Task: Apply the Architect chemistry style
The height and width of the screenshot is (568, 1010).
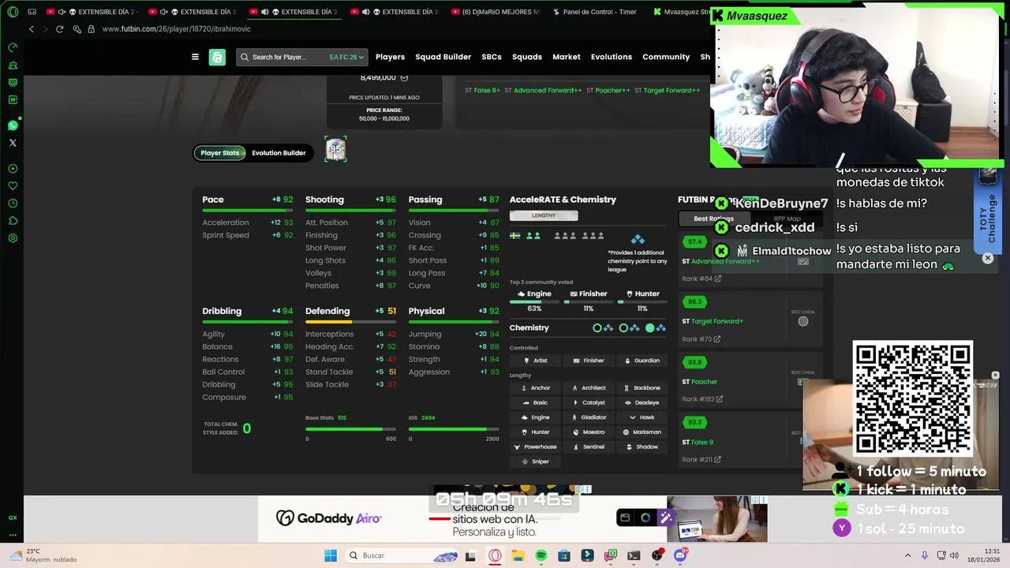Action: point(589,388)
